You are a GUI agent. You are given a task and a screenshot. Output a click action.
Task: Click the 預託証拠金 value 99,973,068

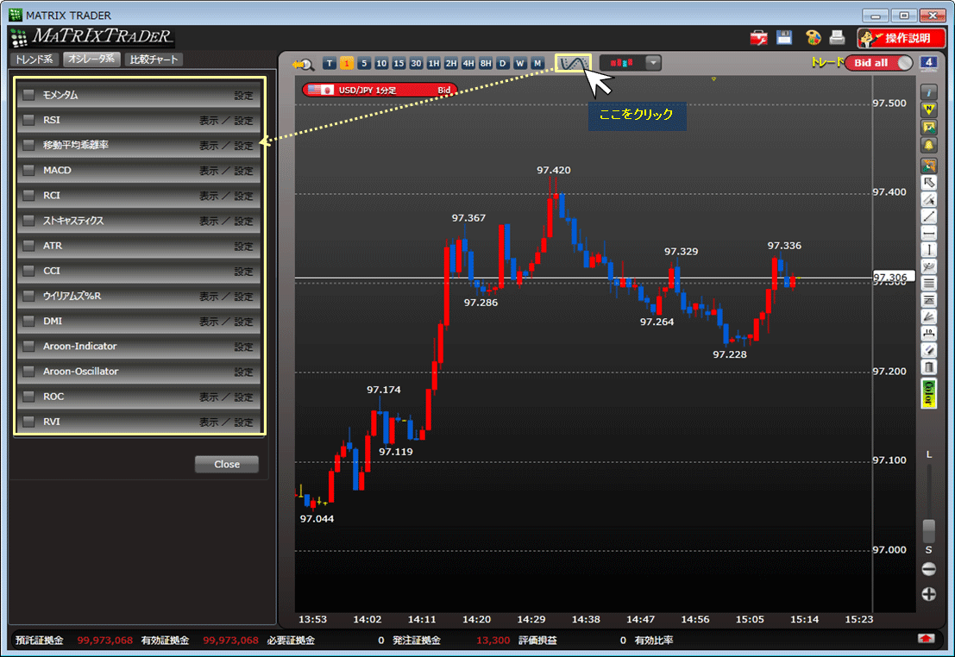104,640
